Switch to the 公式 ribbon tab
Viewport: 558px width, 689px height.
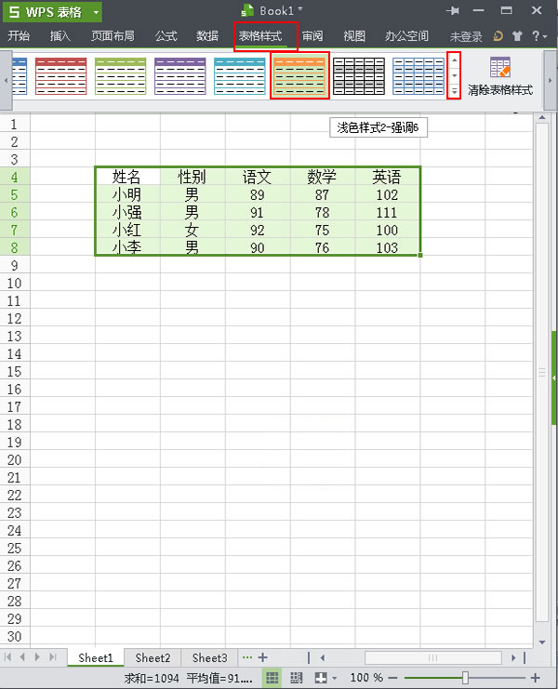pyautogui.click(x=166, y=36)
